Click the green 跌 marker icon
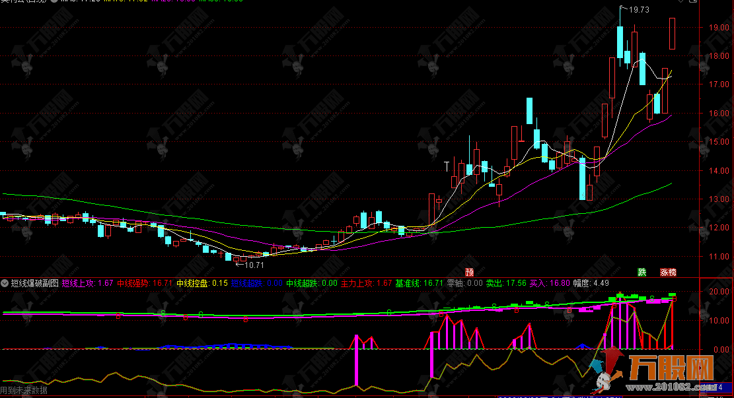The height and width of the screenshot is (398, 734). [642, 272]
